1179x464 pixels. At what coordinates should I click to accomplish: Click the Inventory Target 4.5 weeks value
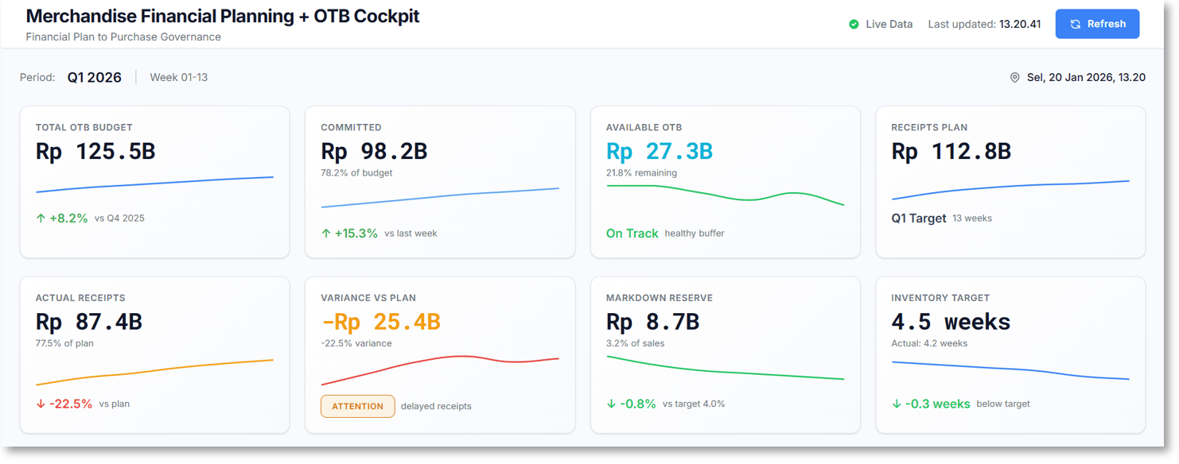pyautogui.click(x=951, y=322)
